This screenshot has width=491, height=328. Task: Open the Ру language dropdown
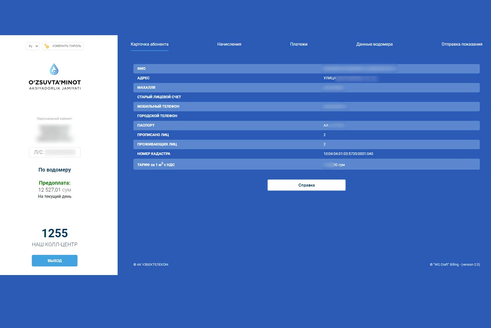[x=32, y=46]
